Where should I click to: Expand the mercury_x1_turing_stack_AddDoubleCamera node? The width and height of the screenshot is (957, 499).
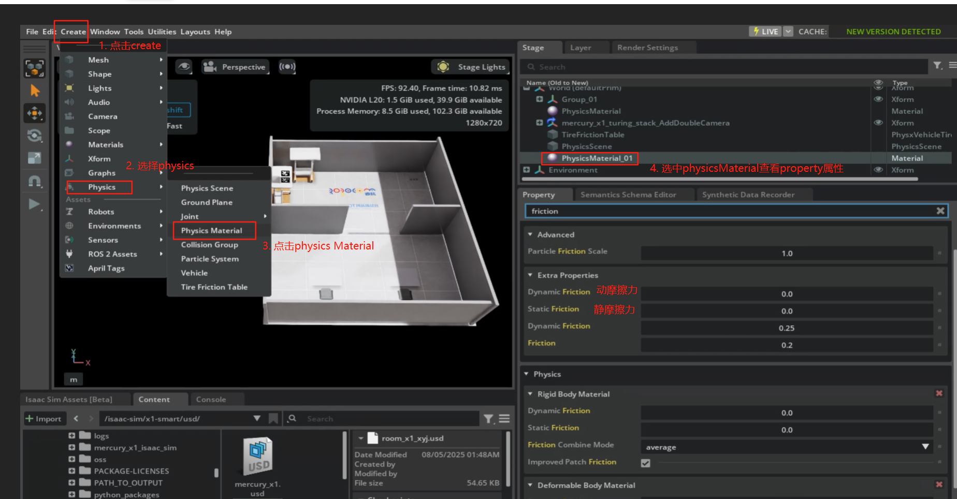tap(540, 123)
